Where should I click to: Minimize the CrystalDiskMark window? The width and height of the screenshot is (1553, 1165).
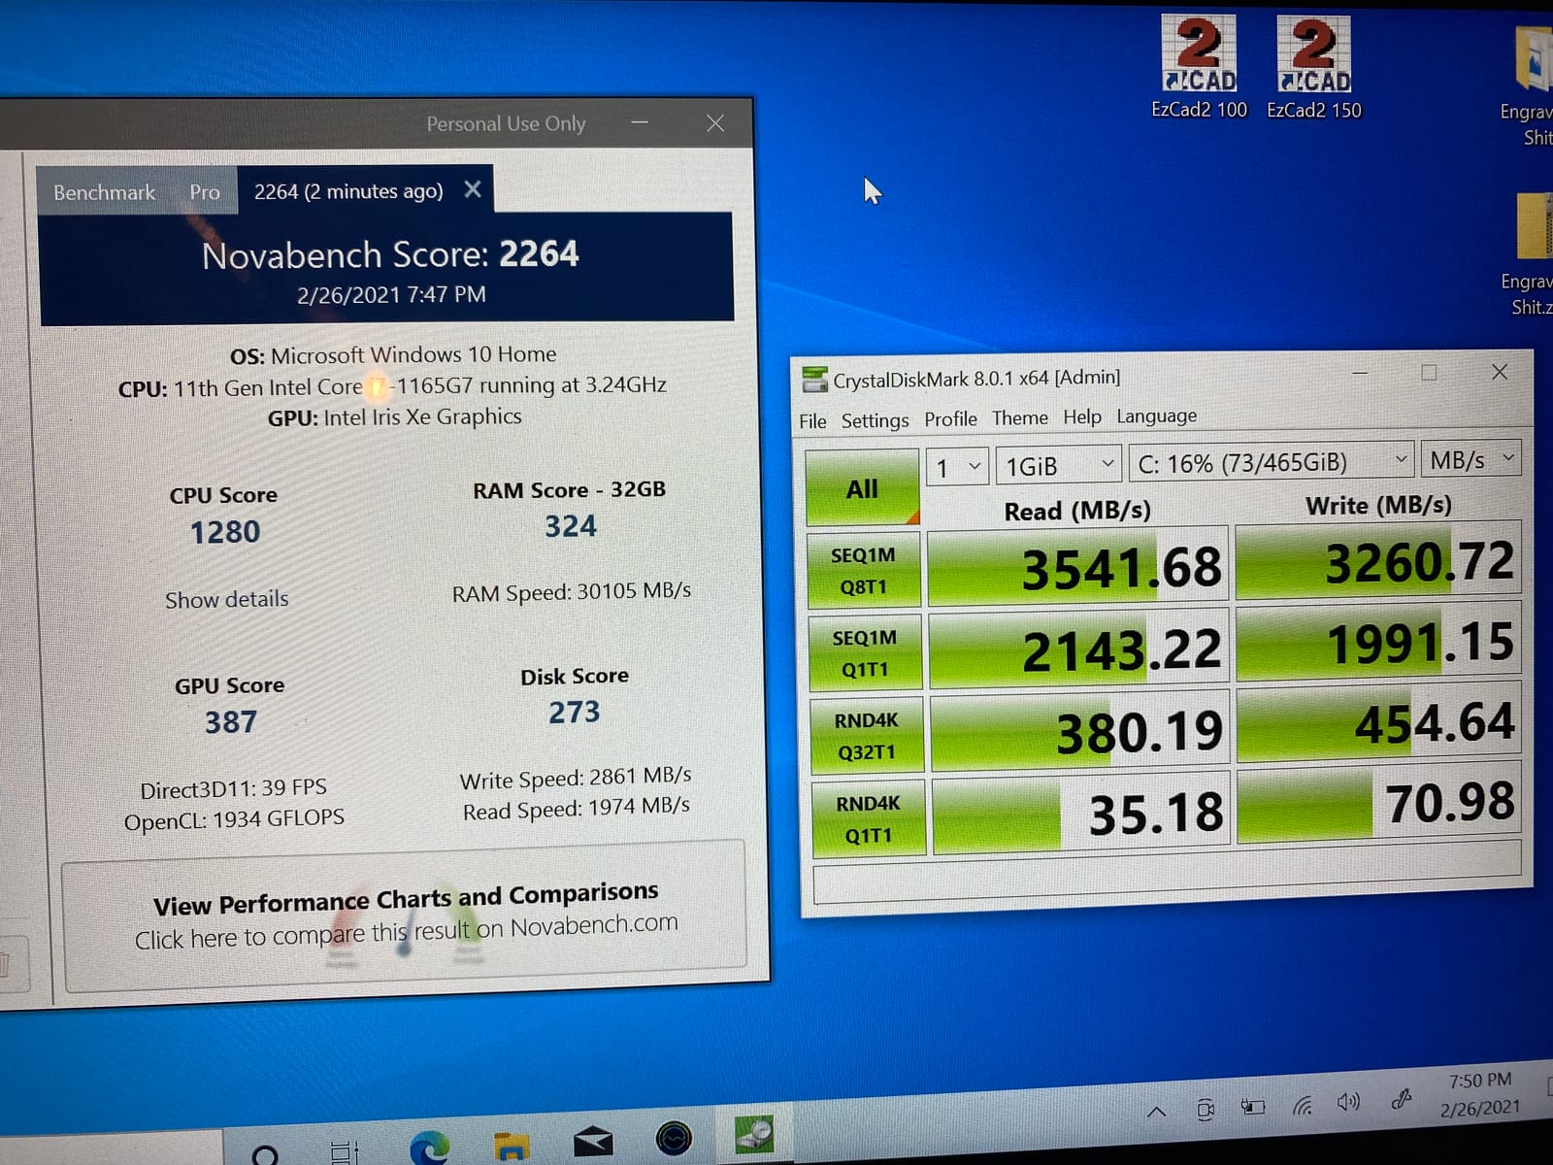tap(1360, 373)
